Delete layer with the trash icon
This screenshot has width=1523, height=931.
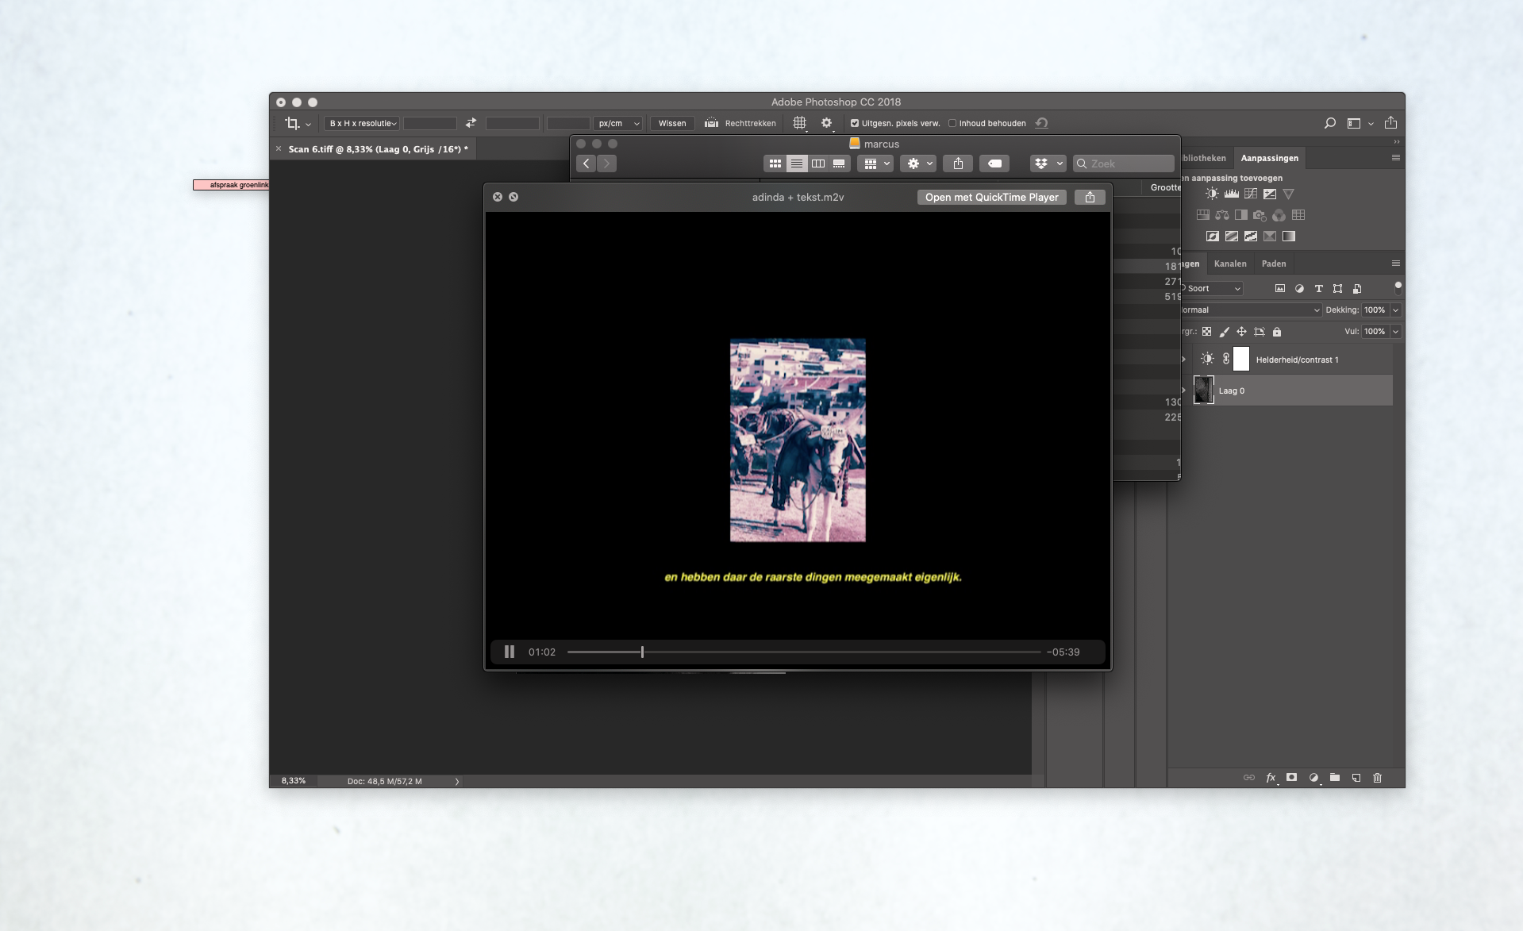click(x=1377, y=778)
